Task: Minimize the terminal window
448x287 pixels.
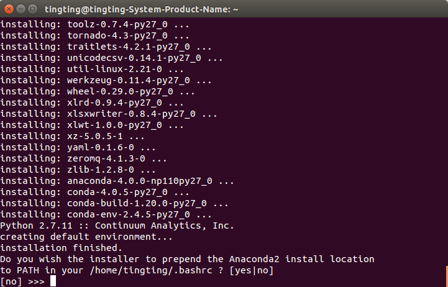Action: pyautogui.click(x=20, y=9)
